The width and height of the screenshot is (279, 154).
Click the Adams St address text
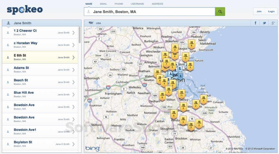click(x=21, y=68)
